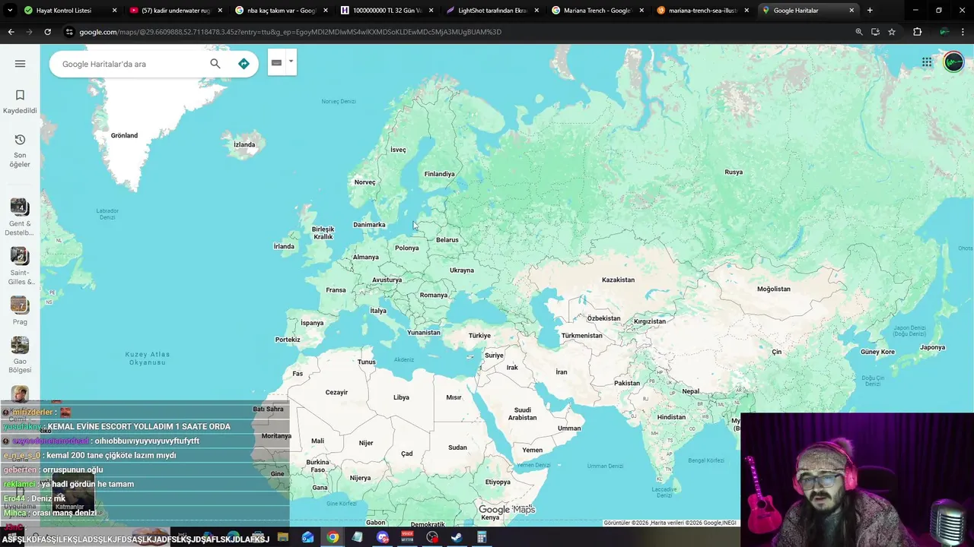Open Voice Meeter from taskbar

[407, 537]
